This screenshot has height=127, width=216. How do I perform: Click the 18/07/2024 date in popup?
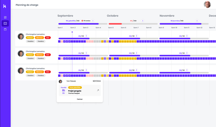coord(97,81)
